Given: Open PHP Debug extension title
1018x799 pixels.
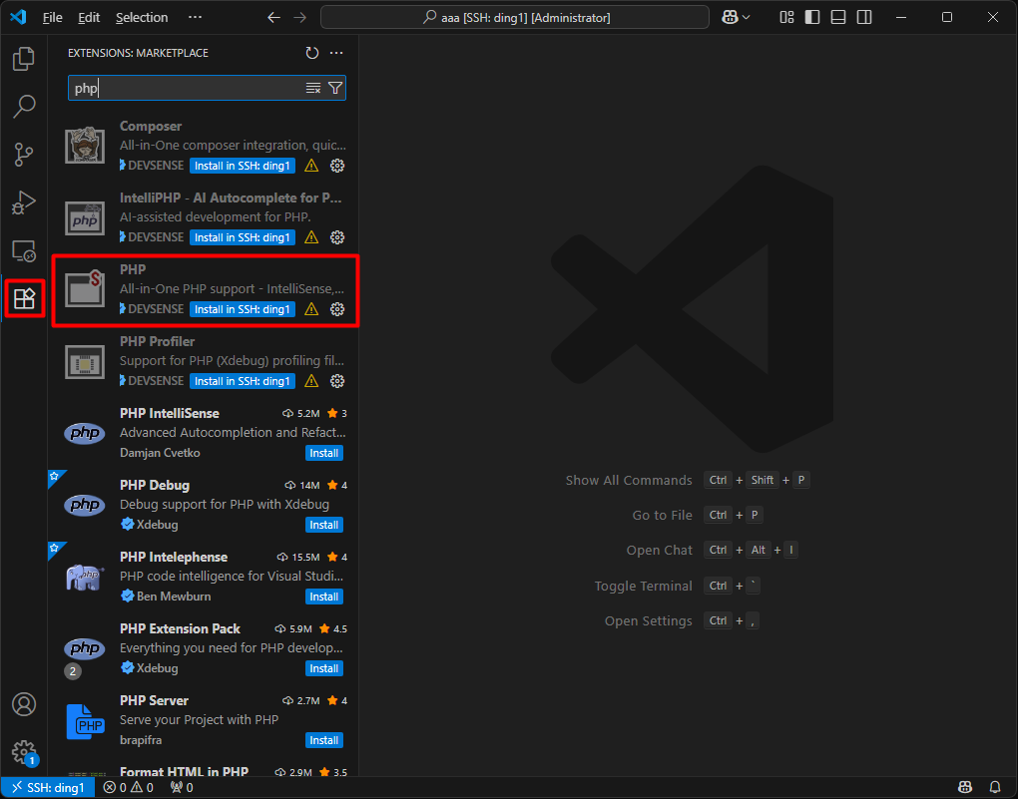Looking at the screenshot, I should point(155,485).
